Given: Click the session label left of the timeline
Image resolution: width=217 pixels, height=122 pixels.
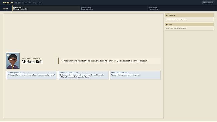Looking at the screenshot, I should tap(5, 8).
